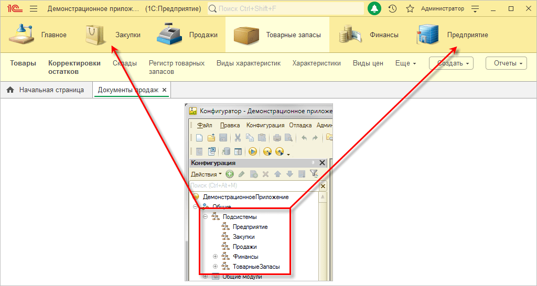
Task: Click Undo arrow in Конфигуратор toolbar
Action: pyautogui.click(x=304, y=138)
